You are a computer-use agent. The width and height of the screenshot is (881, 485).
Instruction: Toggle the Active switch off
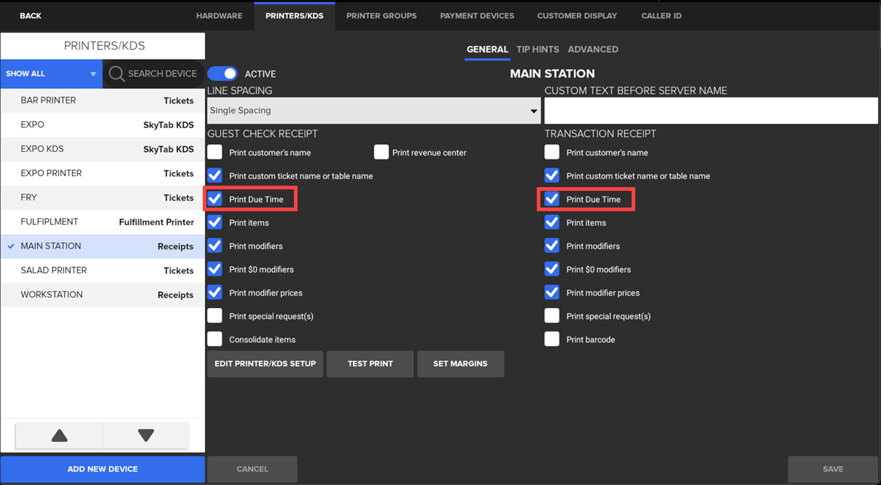222,74
